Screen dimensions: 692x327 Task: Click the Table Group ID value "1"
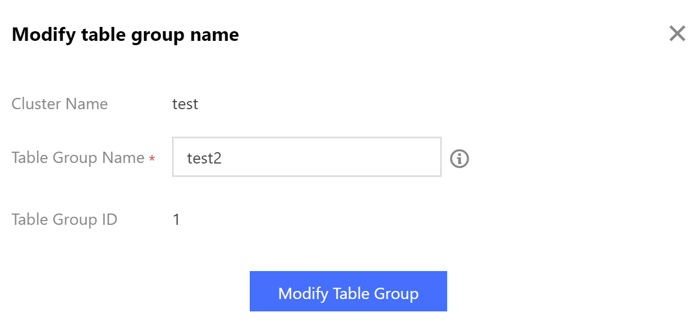(176, 219)
